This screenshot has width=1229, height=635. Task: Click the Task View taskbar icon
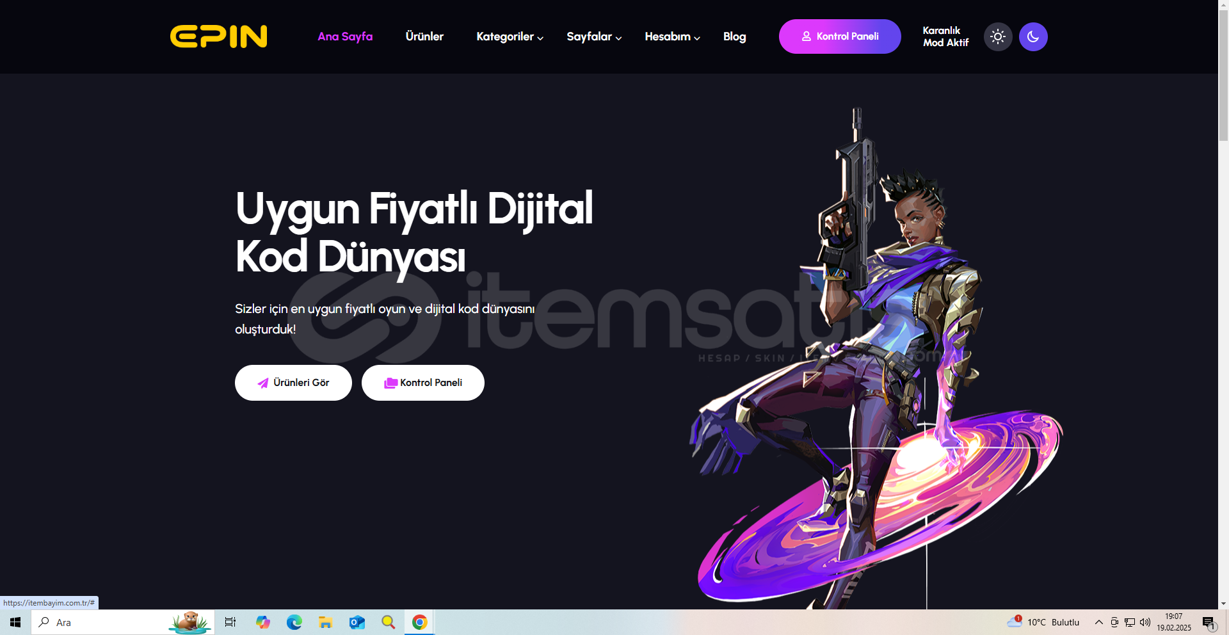tap(230, 622)
